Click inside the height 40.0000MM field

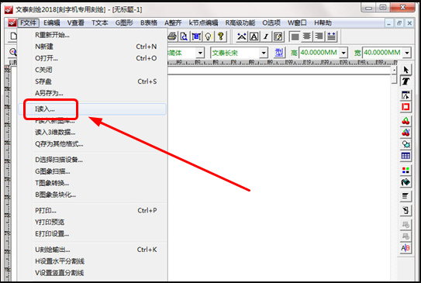pyautogui.click(x=319, y=53)
